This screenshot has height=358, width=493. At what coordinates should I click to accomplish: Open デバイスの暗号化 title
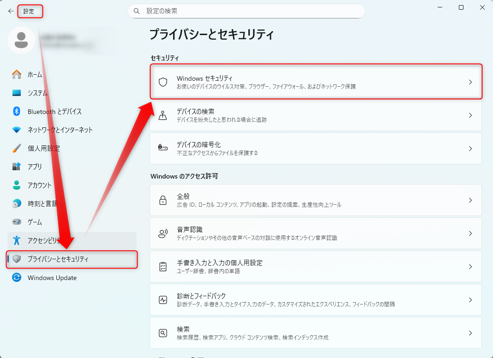[x=198, y=144]
